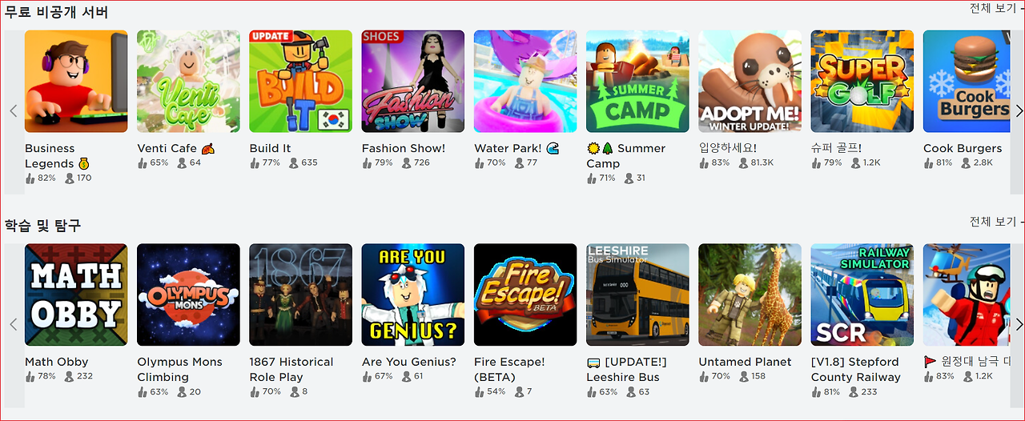
Task: Open the 1867 Historical Role Play thumbnail
Action: coord(300,295)
